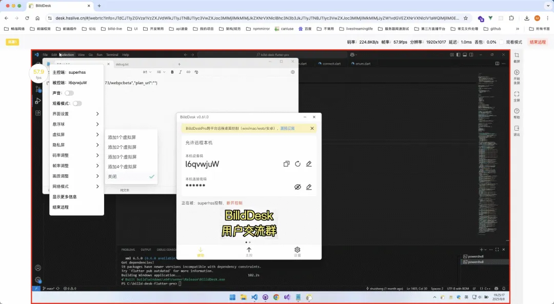
Task: Open the H1 heading dropdown in notepad
Action: click(x=147, y=72)
